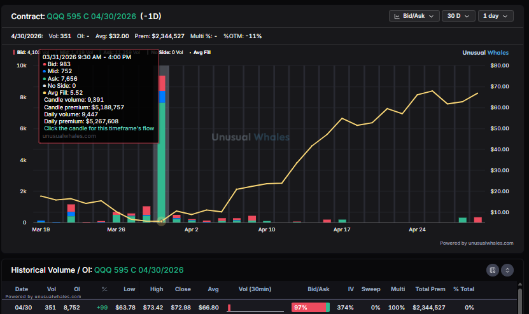The image size is (529, 314).
Task: Sort table by % Total column
Action: coord(463,289)
